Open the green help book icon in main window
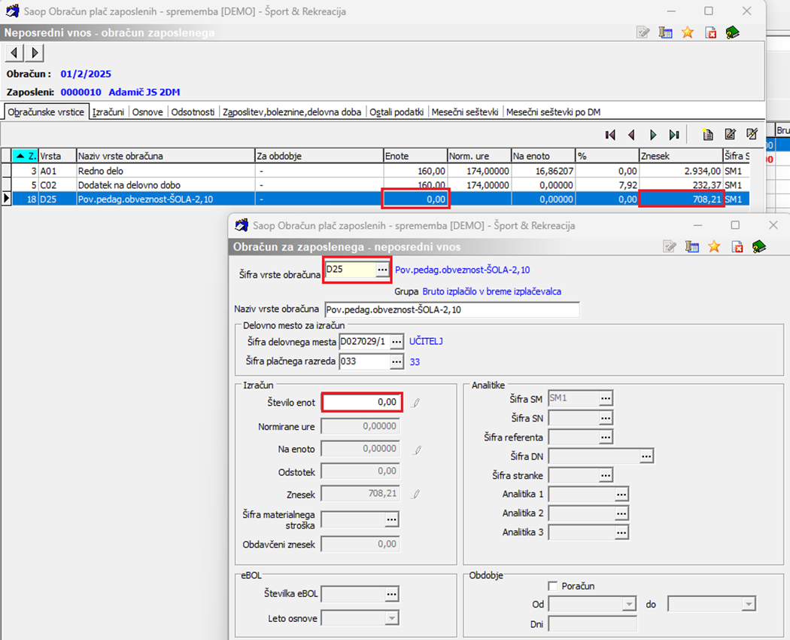Image resolution: width=790 pixels, height=640 pixels. tap(732, 32)
